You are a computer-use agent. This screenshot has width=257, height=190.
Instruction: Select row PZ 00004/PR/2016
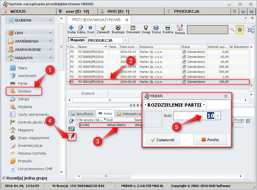[x=157, y=52]
